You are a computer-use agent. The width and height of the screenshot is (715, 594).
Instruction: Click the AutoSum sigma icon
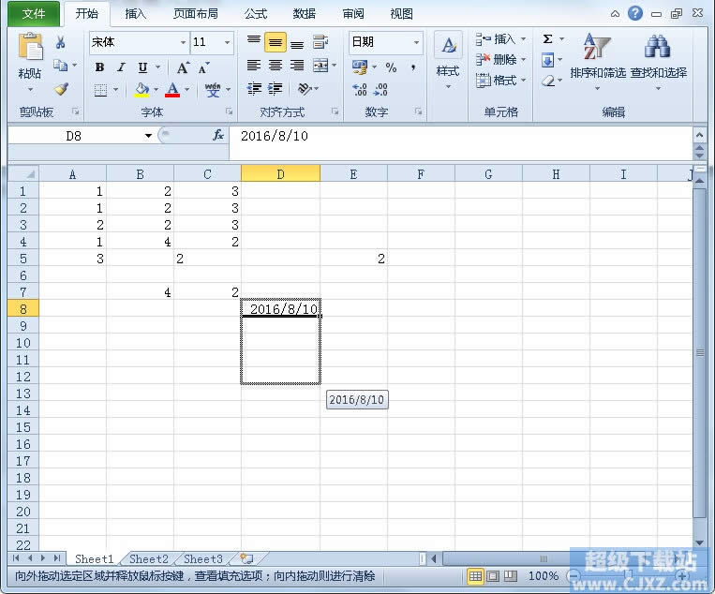pyautogui.click(x=548, y=39)
